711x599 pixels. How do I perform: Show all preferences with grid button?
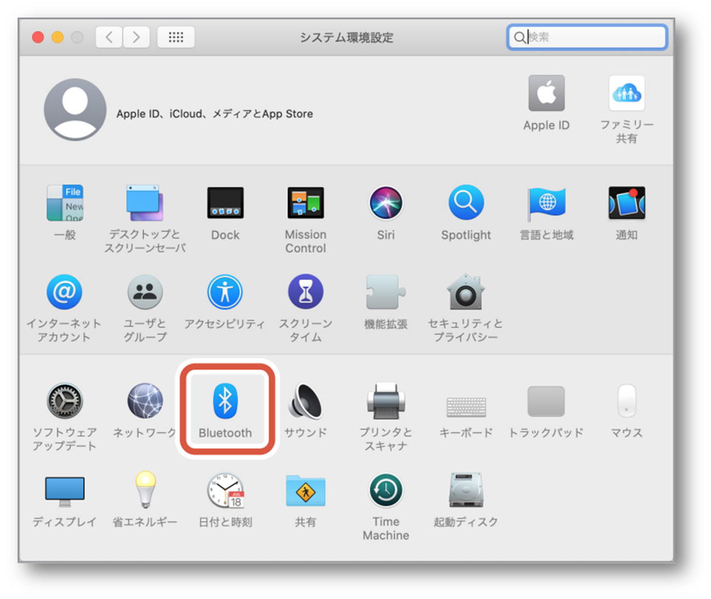176,37
